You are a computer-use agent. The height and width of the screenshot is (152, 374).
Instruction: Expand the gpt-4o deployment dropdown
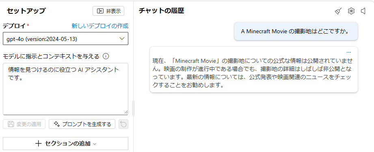pos(66,39)
